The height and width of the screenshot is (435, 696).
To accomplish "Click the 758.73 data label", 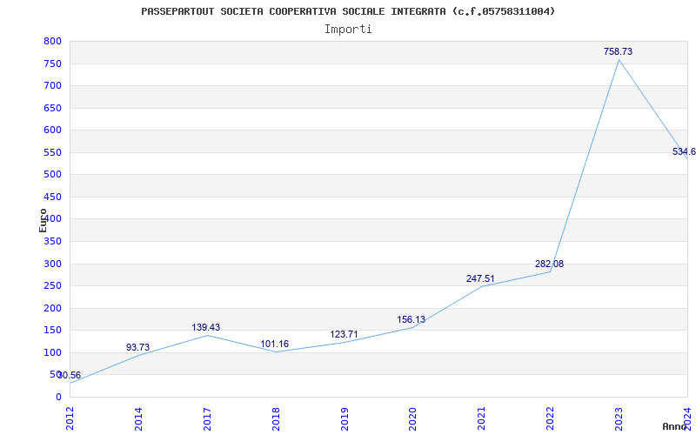I will click(618, 51).
